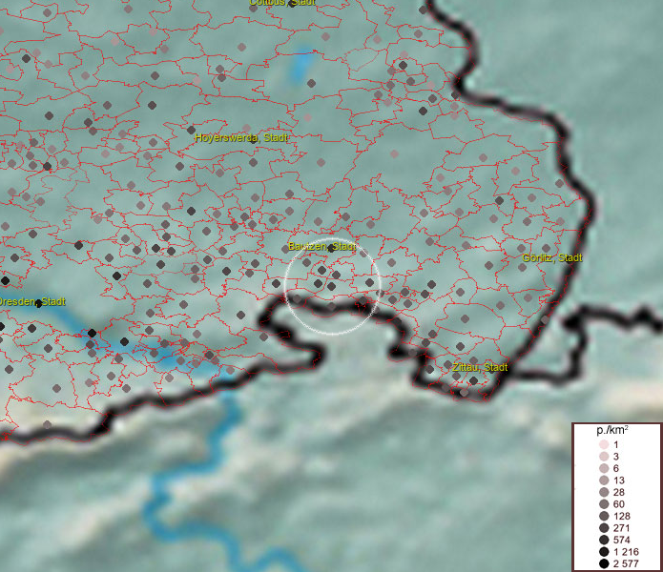Select the Zittau, Stadt label
663x572 pixels.
coord(480,367)
